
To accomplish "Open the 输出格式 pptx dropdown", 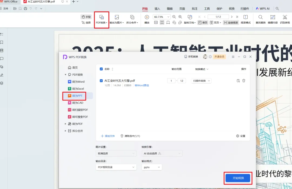I will [152, 167].
